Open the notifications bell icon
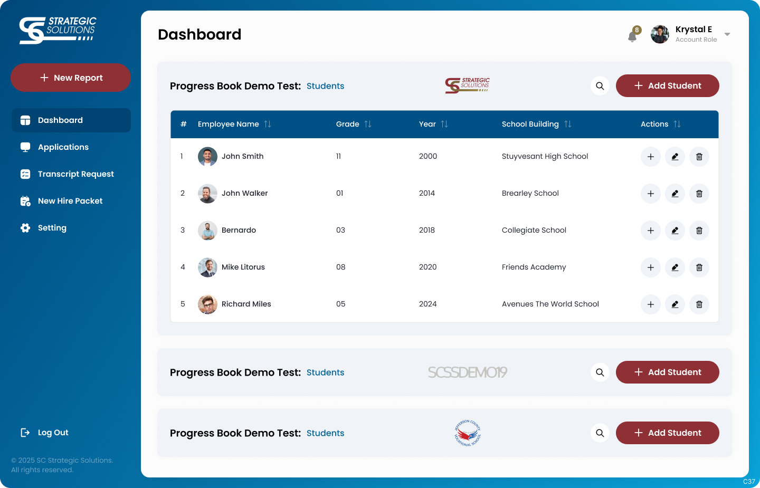This screenshot has height=488, width=760. click(x=632, y=35)
